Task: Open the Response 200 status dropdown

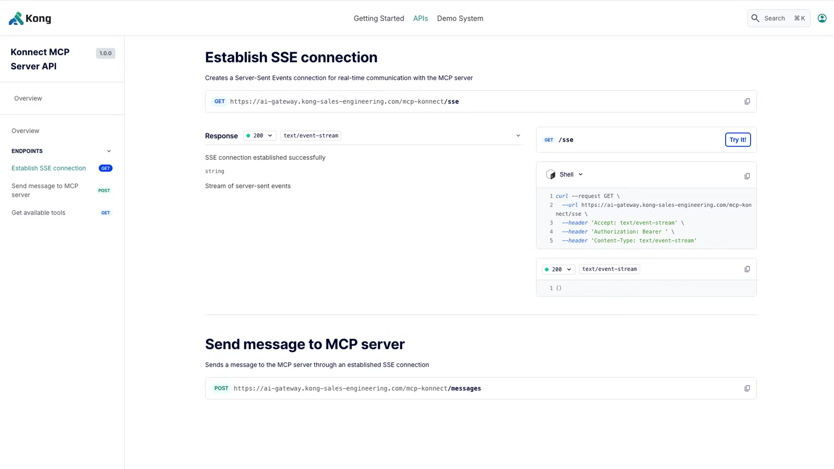Action: pyautogui.click(x=260, y=135)
